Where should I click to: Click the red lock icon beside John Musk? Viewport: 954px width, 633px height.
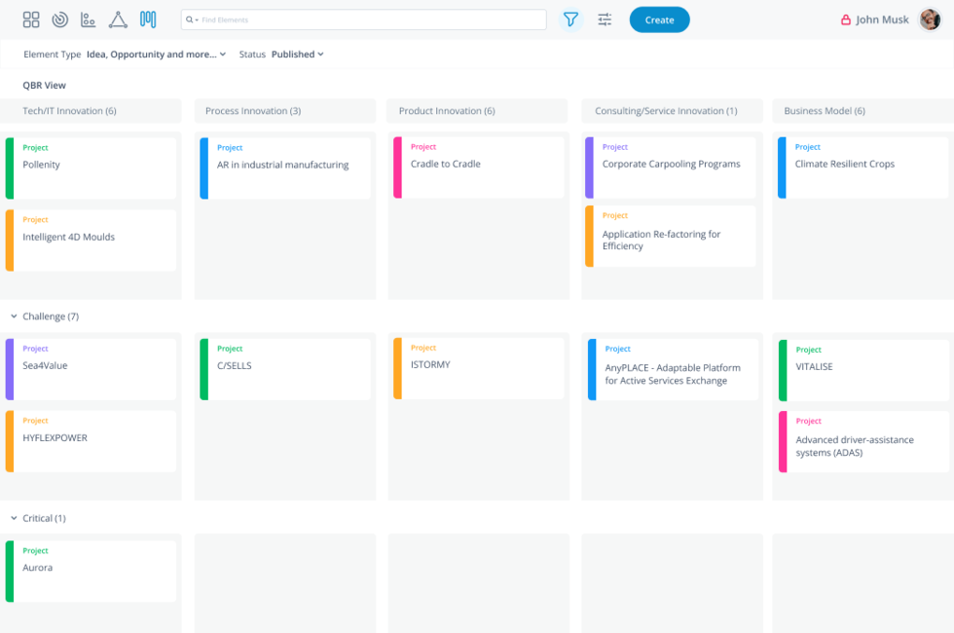(846, 20)
